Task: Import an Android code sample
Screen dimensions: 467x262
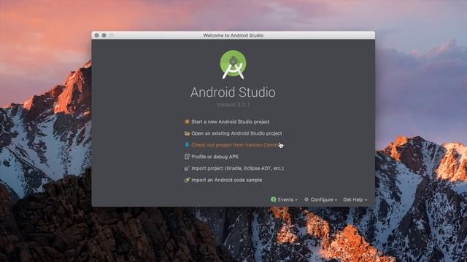Action: (x=226, y=180)
